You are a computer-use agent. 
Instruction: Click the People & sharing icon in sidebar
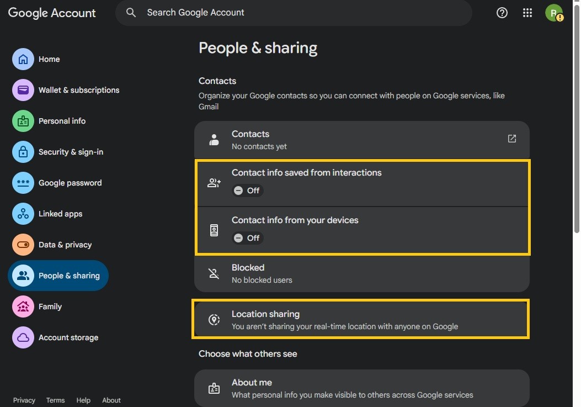(x=23, y=275)
